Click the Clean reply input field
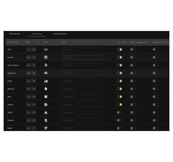Image resolution: width=173 pixels, height=162 pixels. point(83,81)
